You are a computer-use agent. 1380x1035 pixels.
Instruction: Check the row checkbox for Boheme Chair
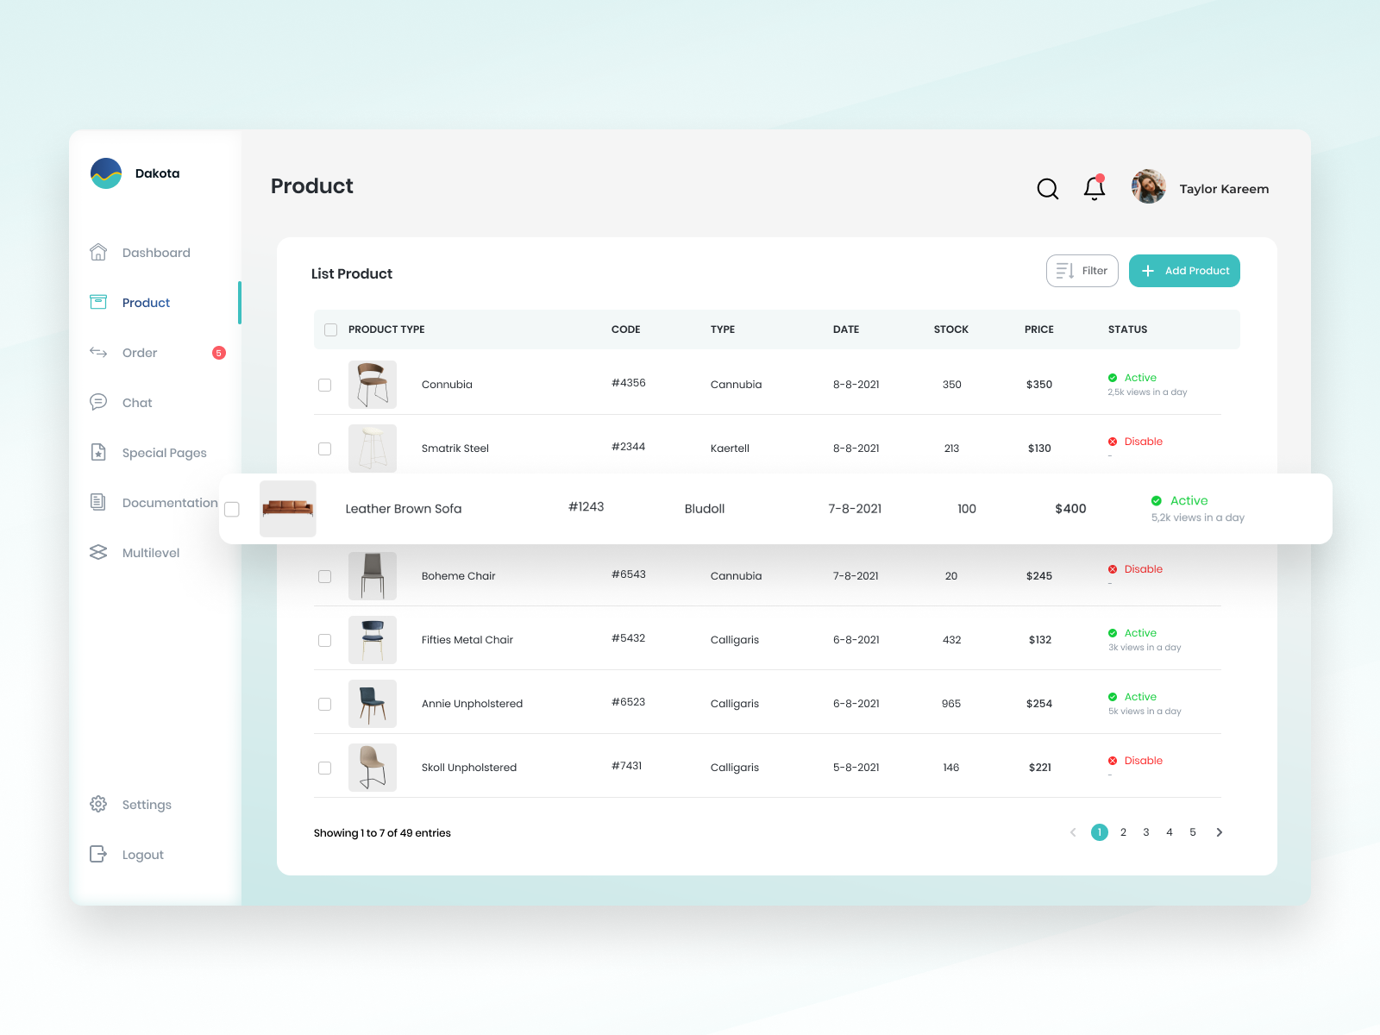click(325, 576)
